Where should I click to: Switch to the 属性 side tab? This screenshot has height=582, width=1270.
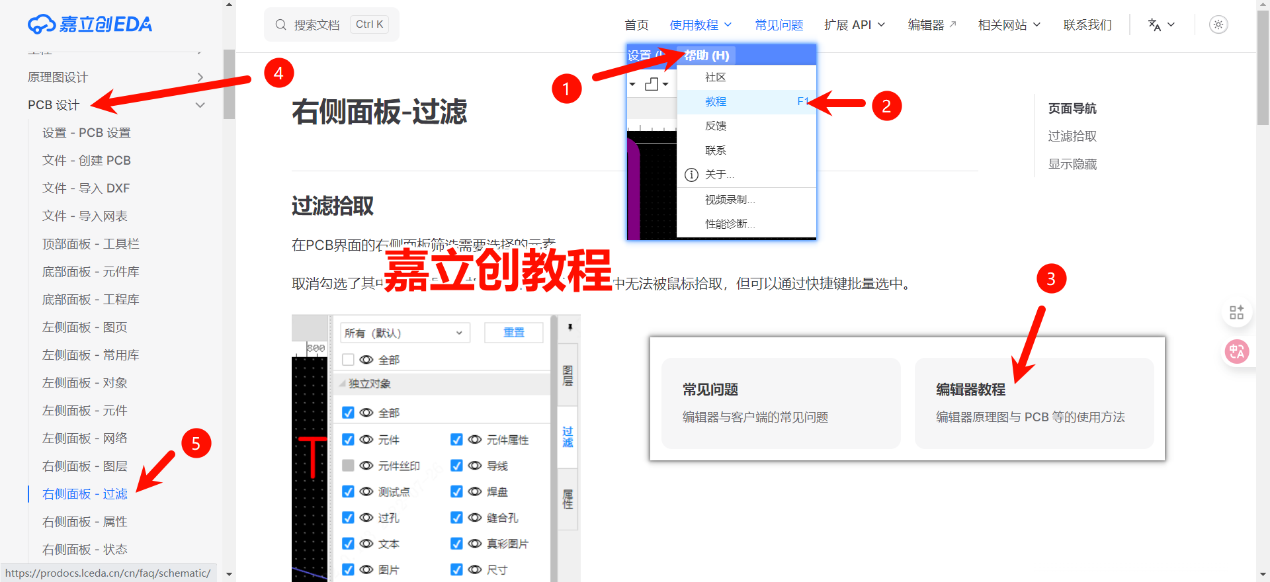pyautogui.click(x=568, y=499)
